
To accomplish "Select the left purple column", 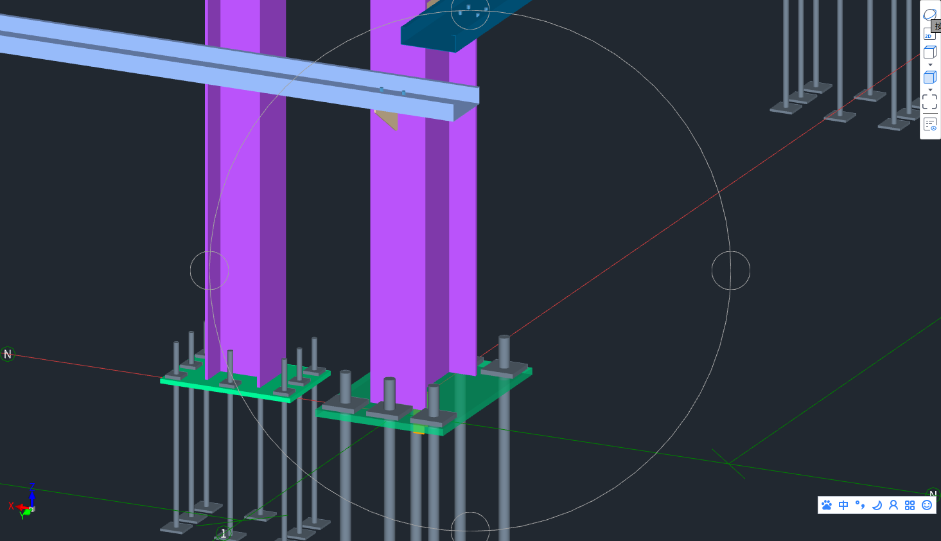I will coord(245,193).
